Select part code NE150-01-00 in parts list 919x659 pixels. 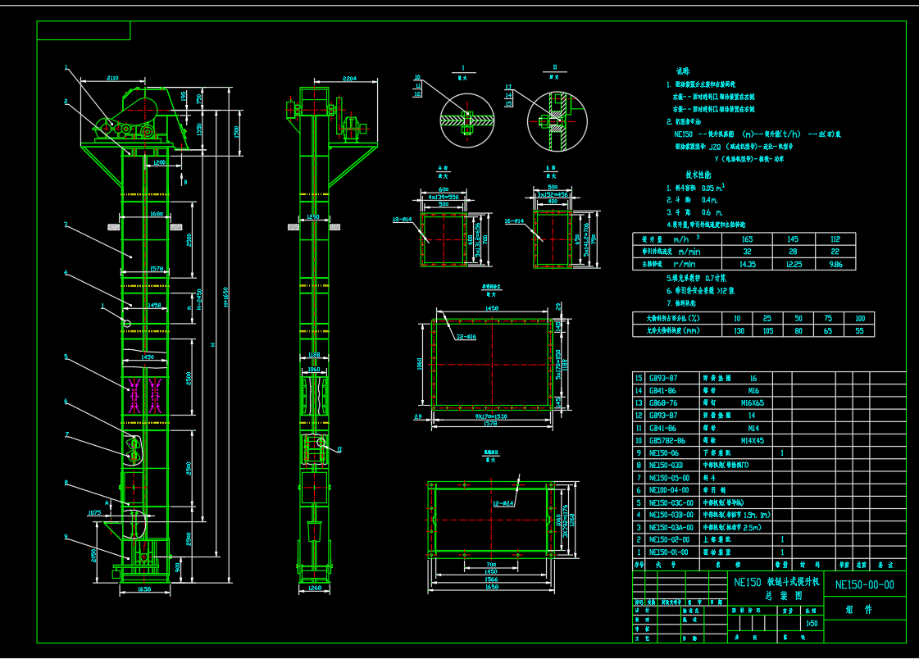pyautogui.click(x=669, y=552)
